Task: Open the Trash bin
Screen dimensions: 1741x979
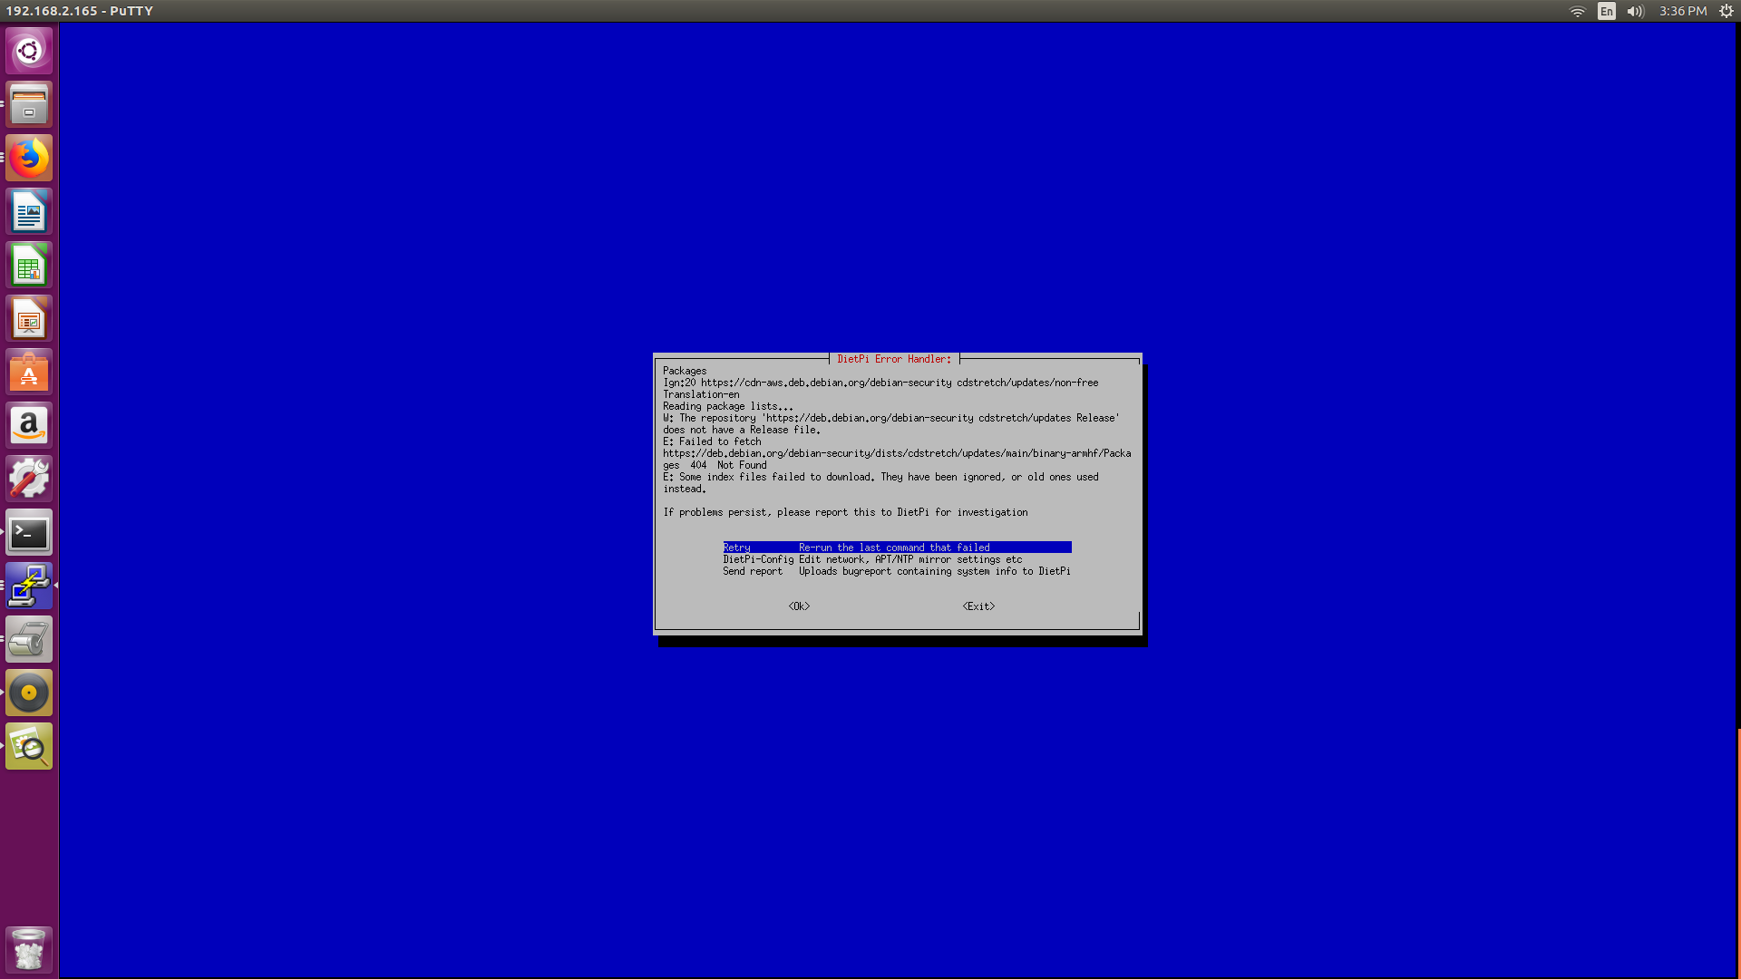Action: 29,949
